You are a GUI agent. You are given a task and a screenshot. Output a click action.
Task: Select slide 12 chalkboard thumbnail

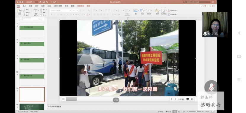[x=32, y=107]
